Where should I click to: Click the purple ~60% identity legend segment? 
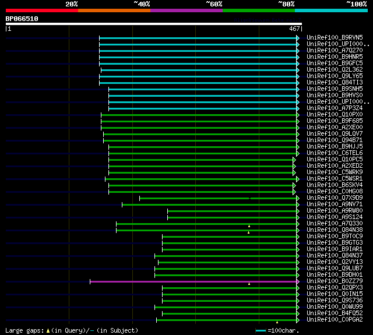click(x=186, y=10)
